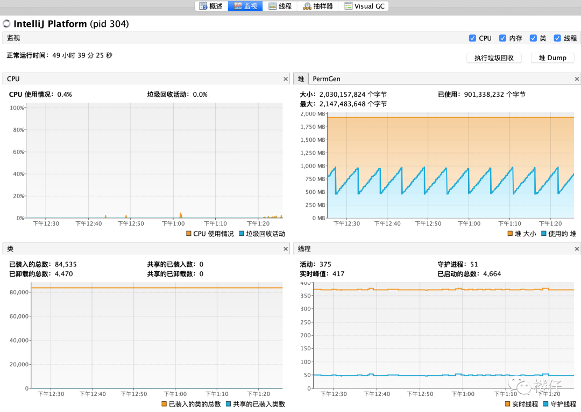Click the 监视 section header label
Viewport: 581px width, 412px height.
click(x=13, y=38)
